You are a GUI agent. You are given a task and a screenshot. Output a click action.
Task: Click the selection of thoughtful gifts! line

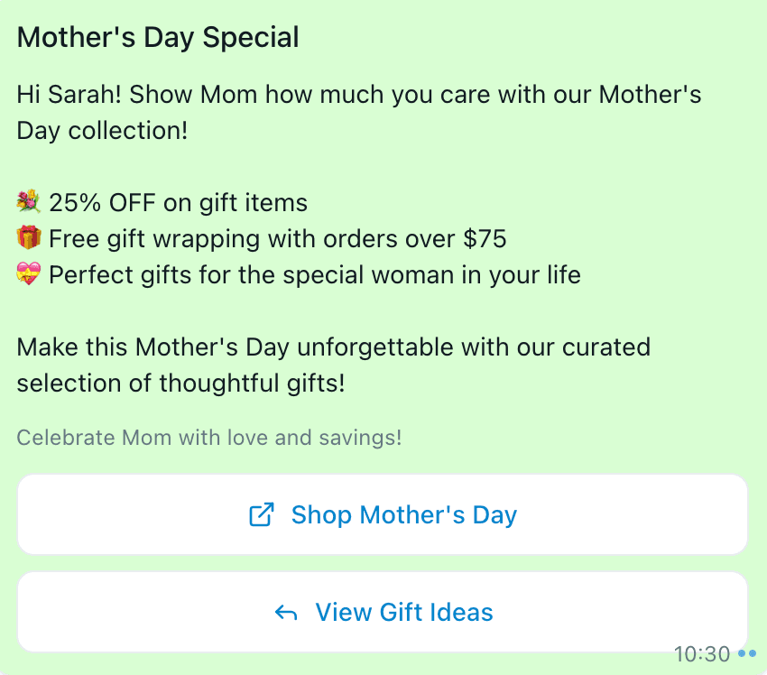coord(180,383)
